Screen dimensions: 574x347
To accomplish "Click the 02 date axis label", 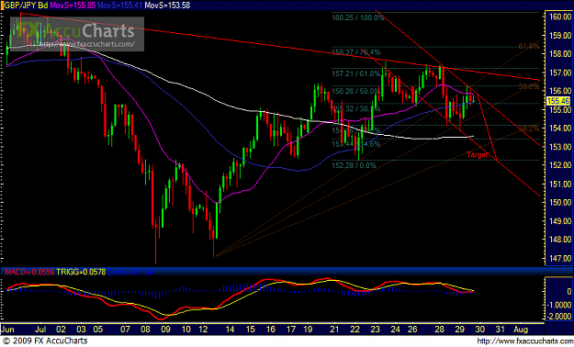I will click(61, 329).
